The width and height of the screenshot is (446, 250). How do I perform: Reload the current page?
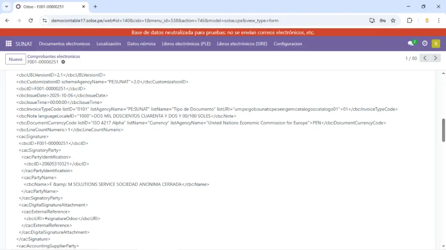point(30,20)
